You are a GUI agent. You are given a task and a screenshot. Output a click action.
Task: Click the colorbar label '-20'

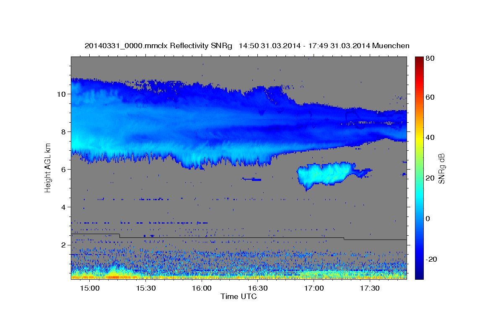431,259
